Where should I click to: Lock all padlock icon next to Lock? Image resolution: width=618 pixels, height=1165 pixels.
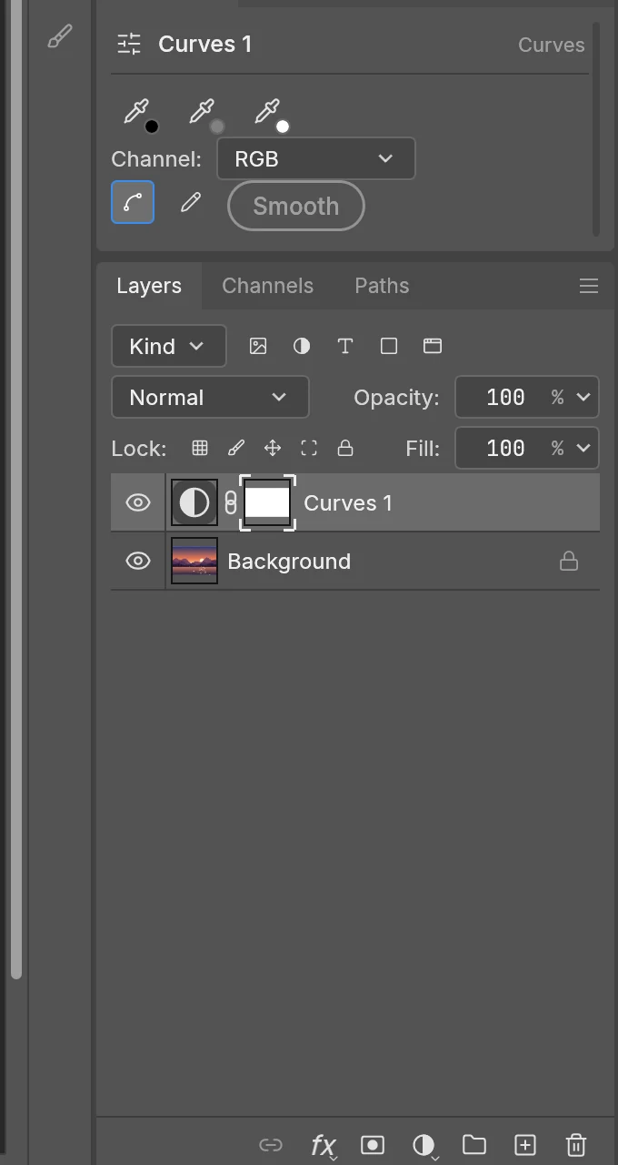point(345,448)
